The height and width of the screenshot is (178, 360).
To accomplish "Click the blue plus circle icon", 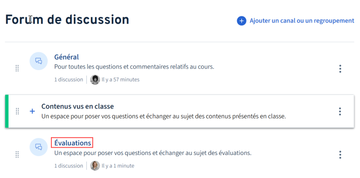I will point(241,21).
